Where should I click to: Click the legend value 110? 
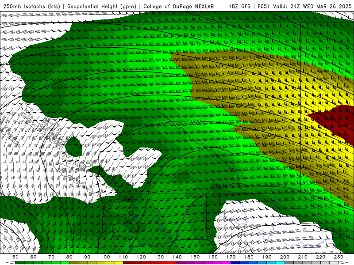123,257
